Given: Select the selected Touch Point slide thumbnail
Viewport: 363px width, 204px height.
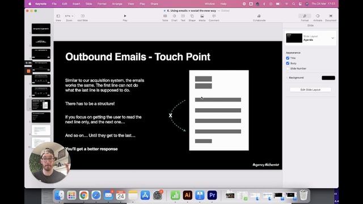Looking at the screenshot, I should [41, 105].
